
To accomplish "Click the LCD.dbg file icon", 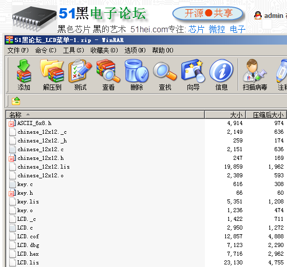I will [12, 245].
